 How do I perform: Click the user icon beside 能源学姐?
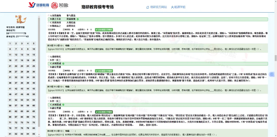[x=172, y=7]
